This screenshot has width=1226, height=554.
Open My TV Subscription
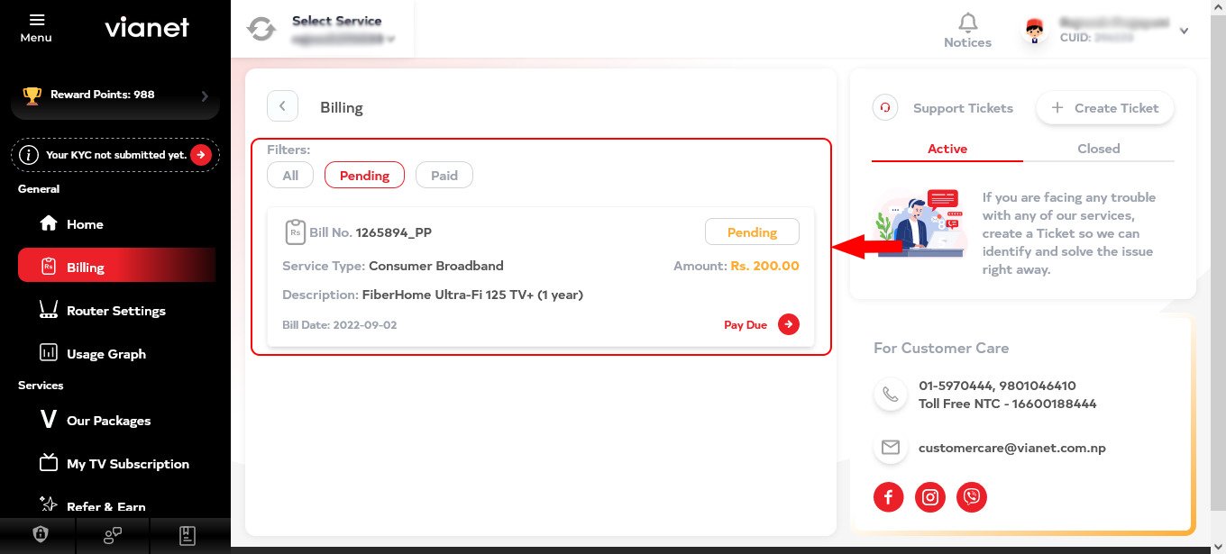(x=116, y=464)
